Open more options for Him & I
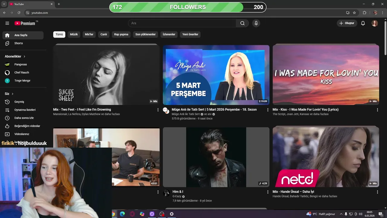 [x=268, y=192]
